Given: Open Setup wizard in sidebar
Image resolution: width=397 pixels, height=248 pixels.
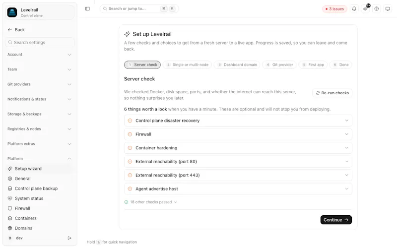Looking at the screenshot, I should (x=39, y=169).
